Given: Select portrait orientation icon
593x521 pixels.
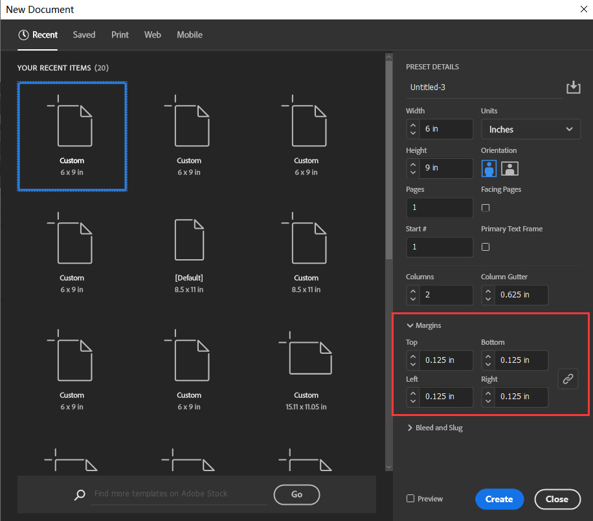Looking at the screenshot, I should pos(489,168).
